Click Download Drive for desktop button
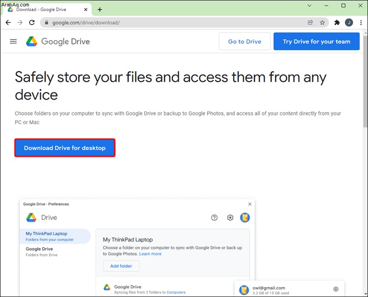The width and height of the screenshot is (368, 297). [65, 148]
